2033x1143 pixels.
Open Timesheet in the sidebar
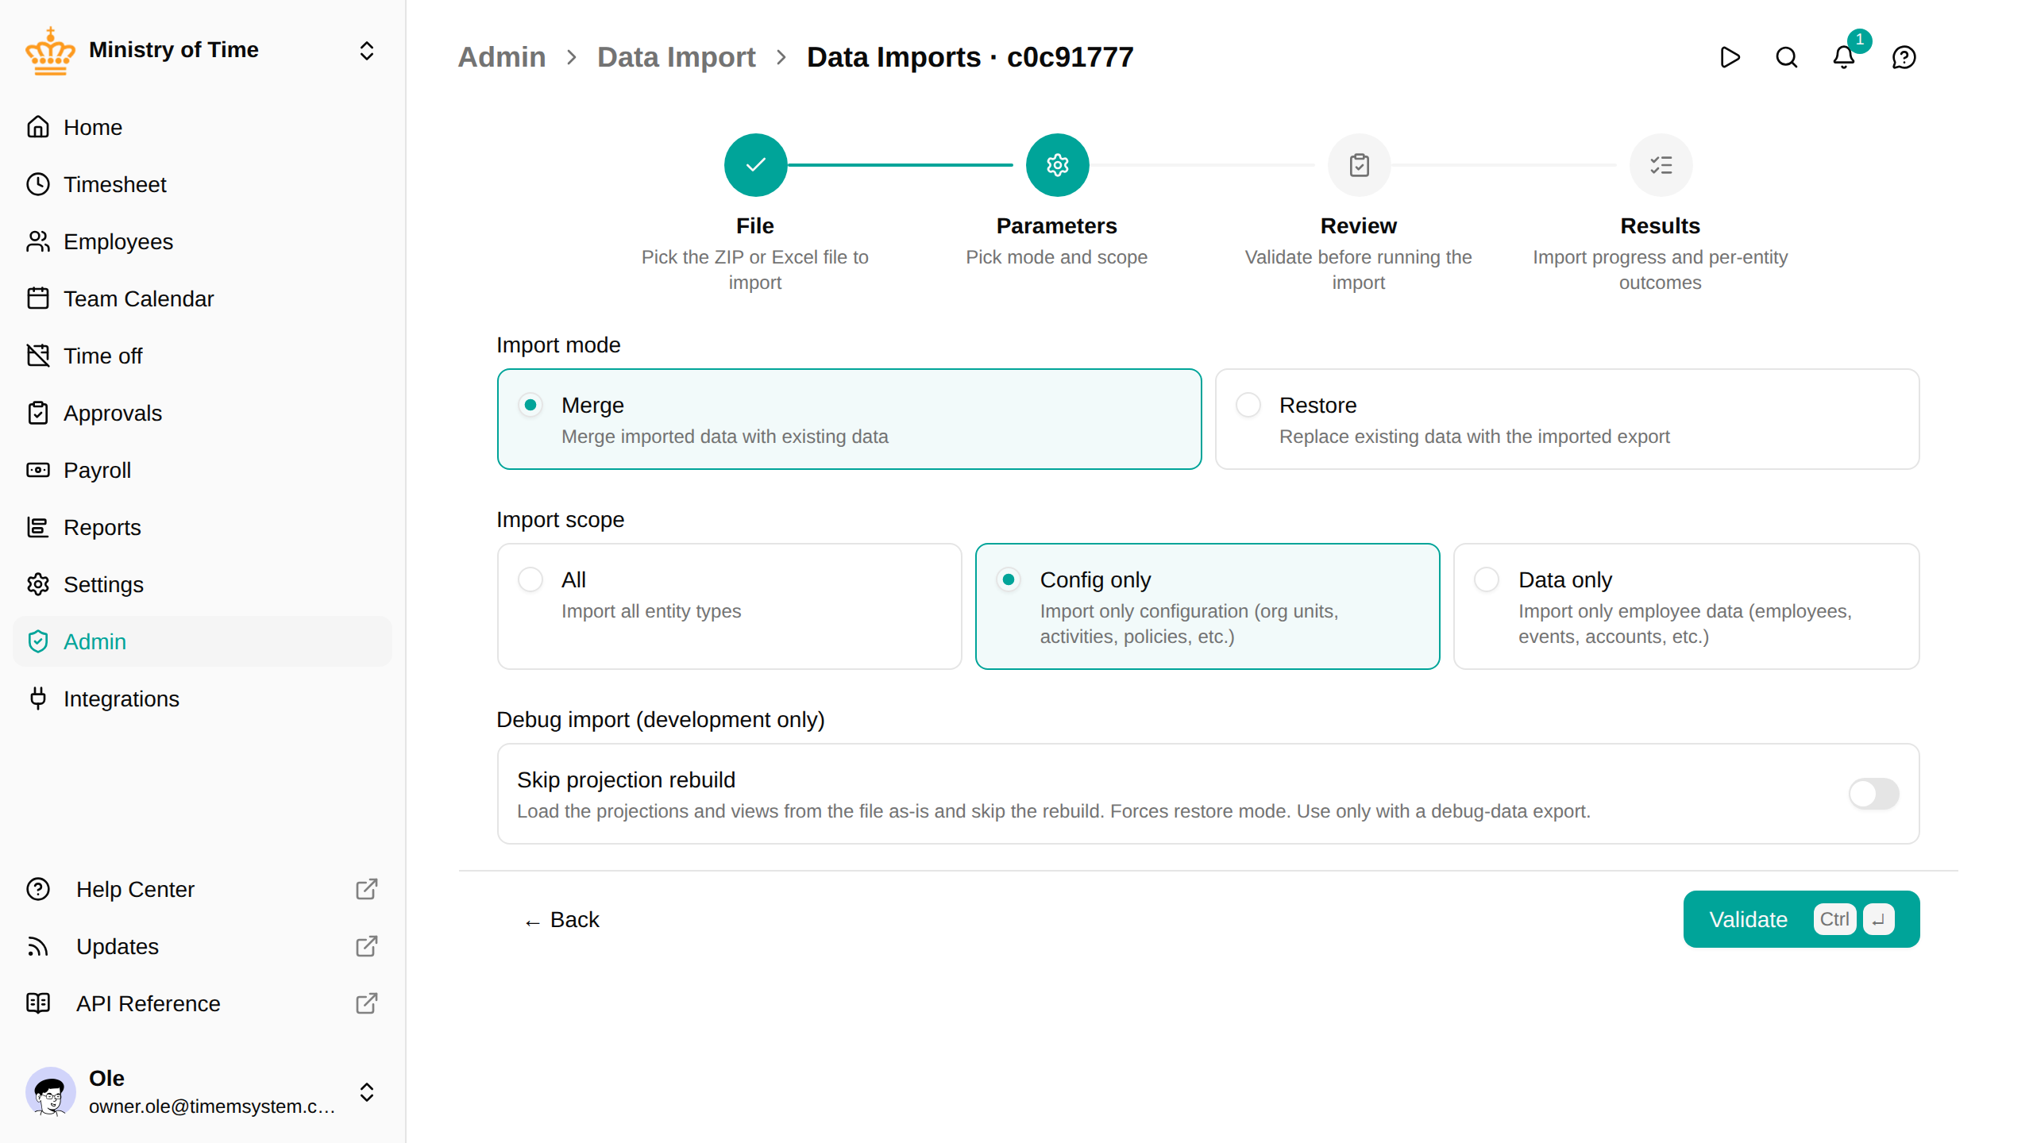tap(203, 184)
